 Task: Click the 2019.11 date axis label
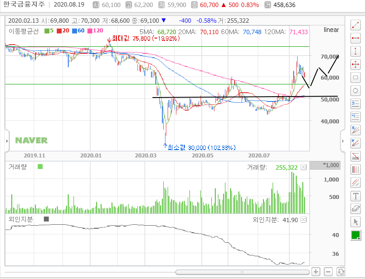(x=35, y=156)
